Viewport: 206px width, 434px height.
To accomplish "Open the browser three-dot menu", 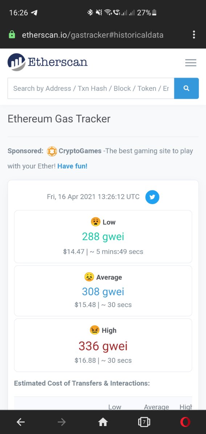I will pos(194,35).
